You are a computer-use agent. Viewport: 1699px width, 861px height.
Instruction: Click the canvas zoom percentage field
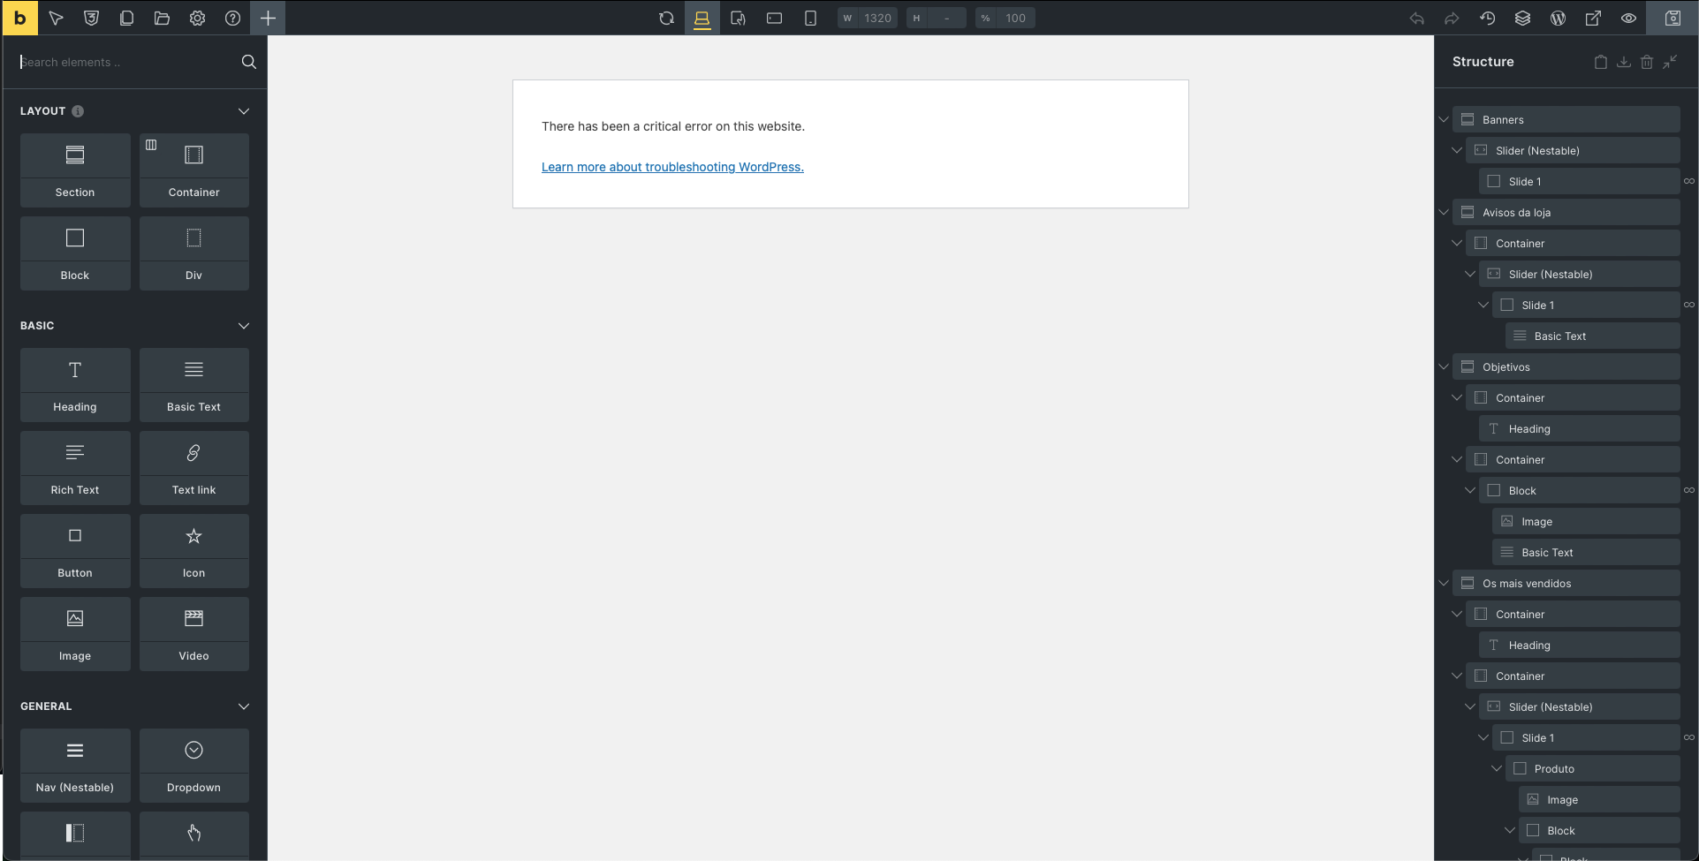point(1014,18)
